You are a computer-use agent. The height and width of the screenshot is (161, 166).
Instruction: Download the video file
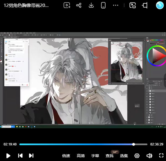[x=91, y=5]
